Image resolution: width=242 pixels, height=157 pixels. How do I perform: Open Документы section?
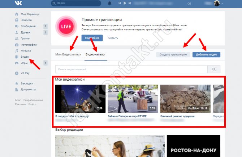(28, 90)
